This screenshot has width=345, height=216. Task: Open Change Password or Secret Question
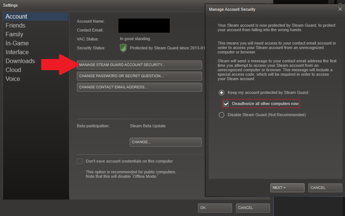click(139, 76)
